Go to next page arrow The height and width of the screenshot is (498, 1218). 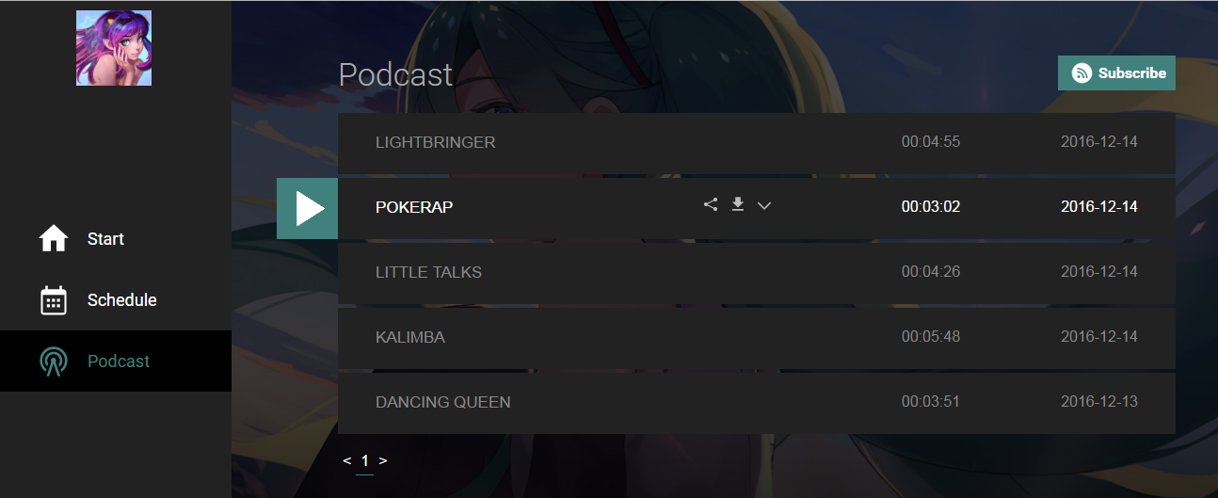(383, 461)
